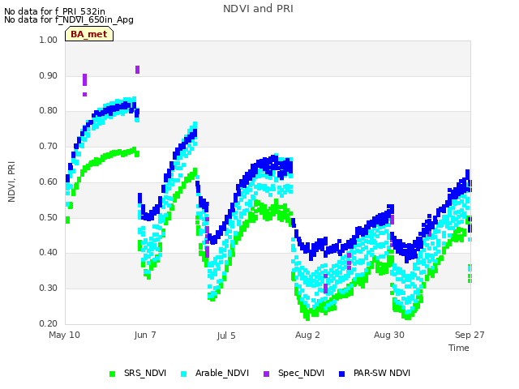Click the cyan Arable_NDVI legend marker
This screenshot has width=519, height=389.
coord(184,374)
